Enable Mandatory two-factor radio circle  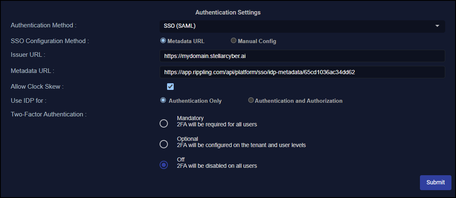tap(164, 123)
